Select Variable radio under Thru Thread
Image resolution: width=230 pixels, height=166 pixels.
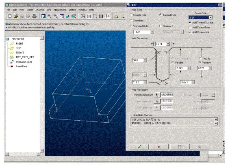pyautogui.click(x=173, y=62)
